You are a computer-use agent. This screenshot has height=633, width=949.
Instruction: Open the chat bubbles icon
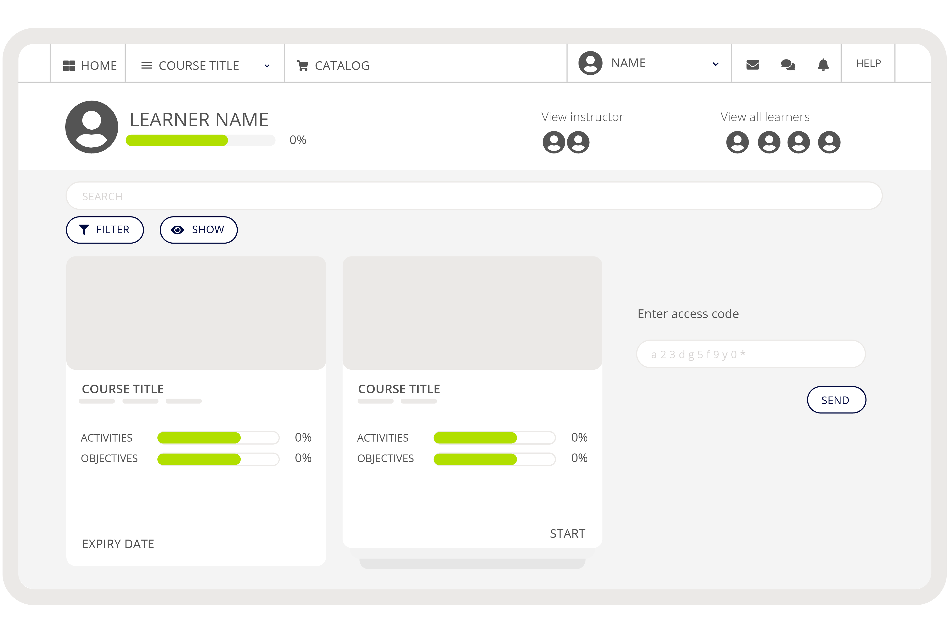788,65
